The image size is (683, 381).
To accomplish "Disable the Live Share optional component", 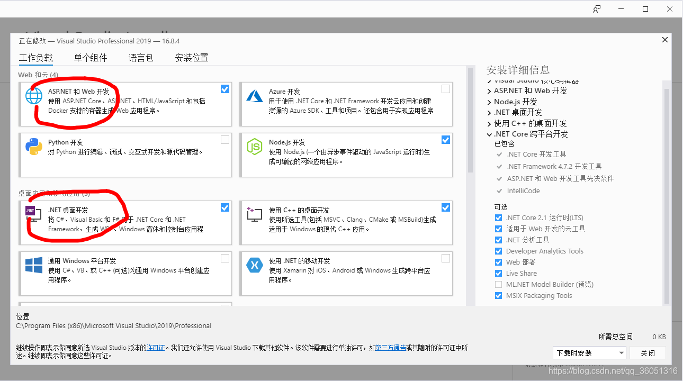I will [498, 273].
